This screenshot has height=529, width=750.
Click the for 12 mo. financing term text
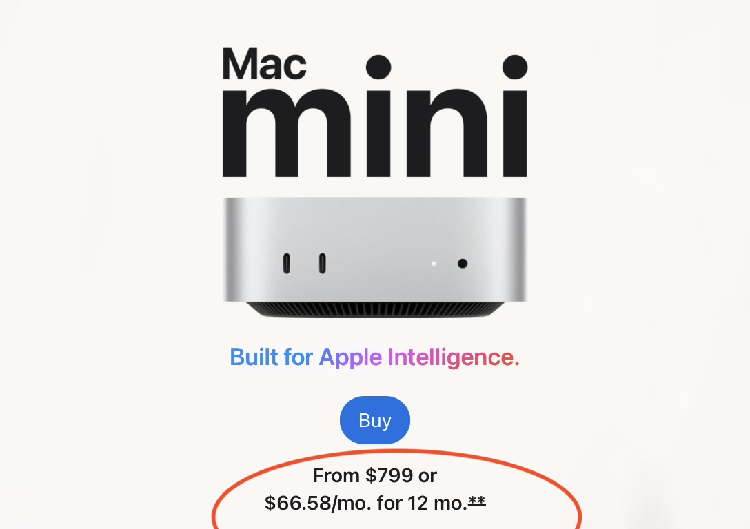point(422,503)
